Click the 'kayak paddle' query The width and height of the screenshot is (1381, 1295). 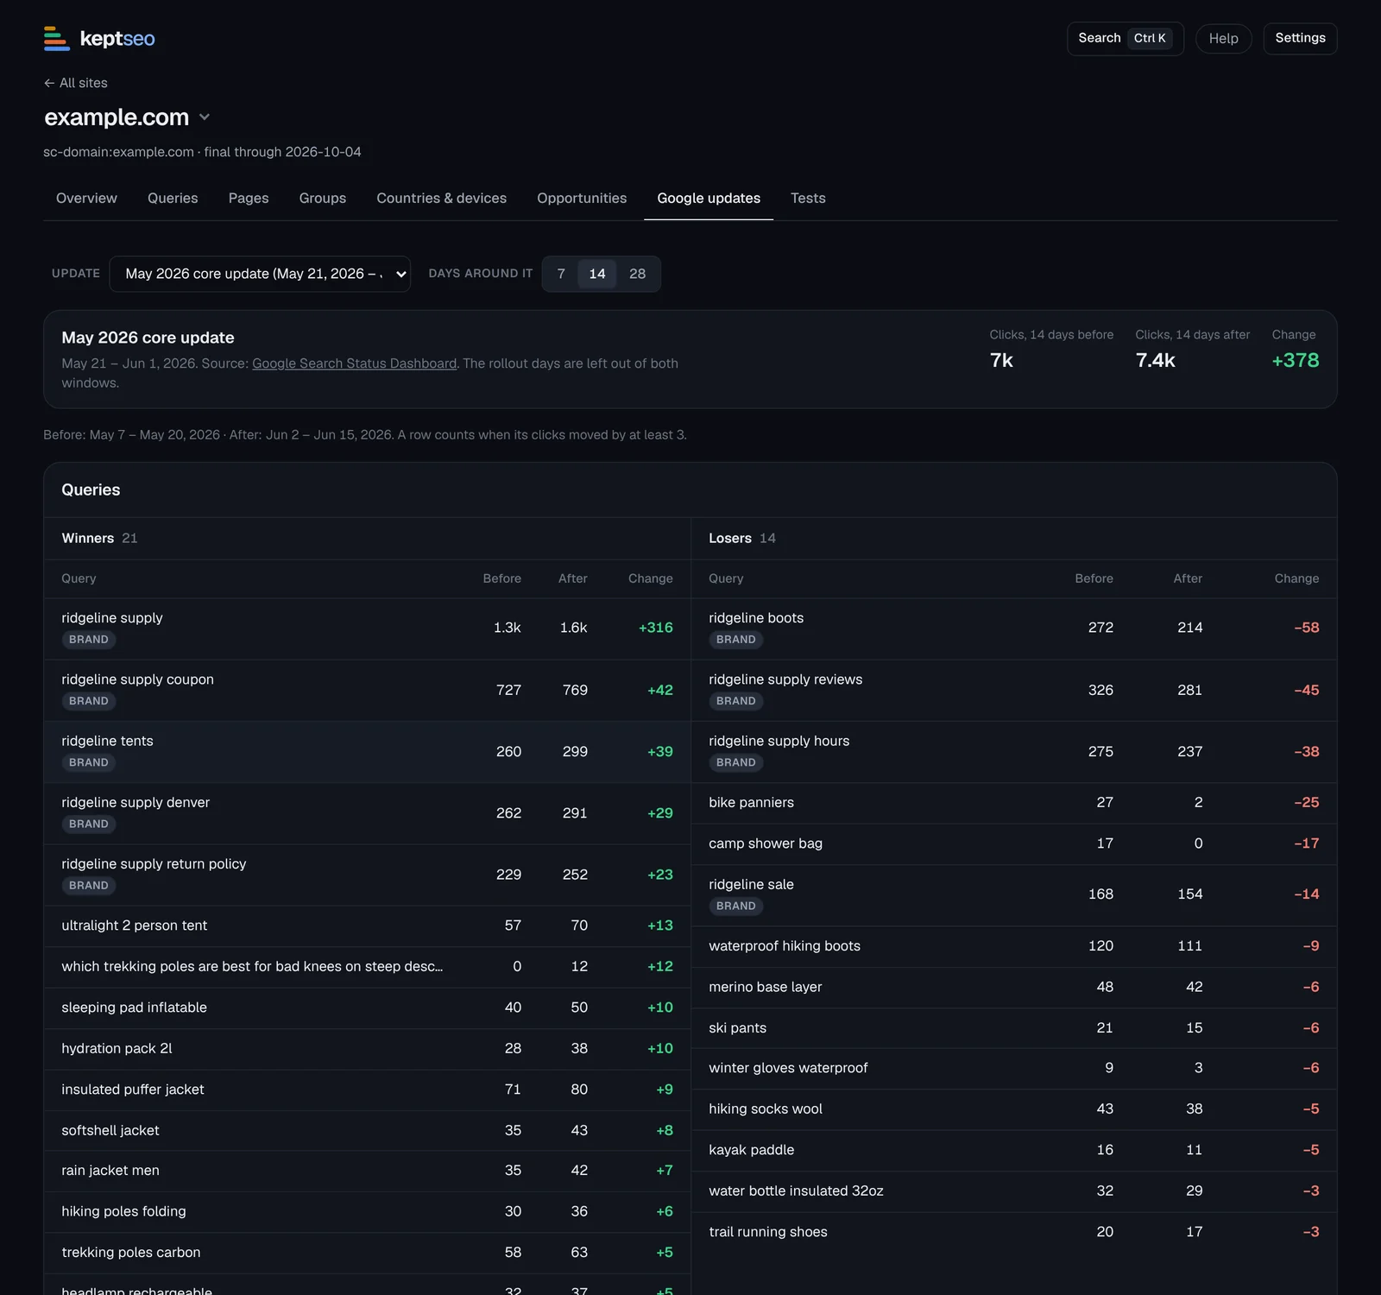(752, 1150)
